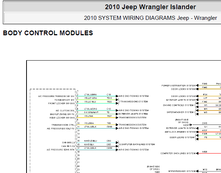This screenshot has height=173, width=221.
Task: Click the "YEL/LT GRN" wire color label
Action: (90, 98)
